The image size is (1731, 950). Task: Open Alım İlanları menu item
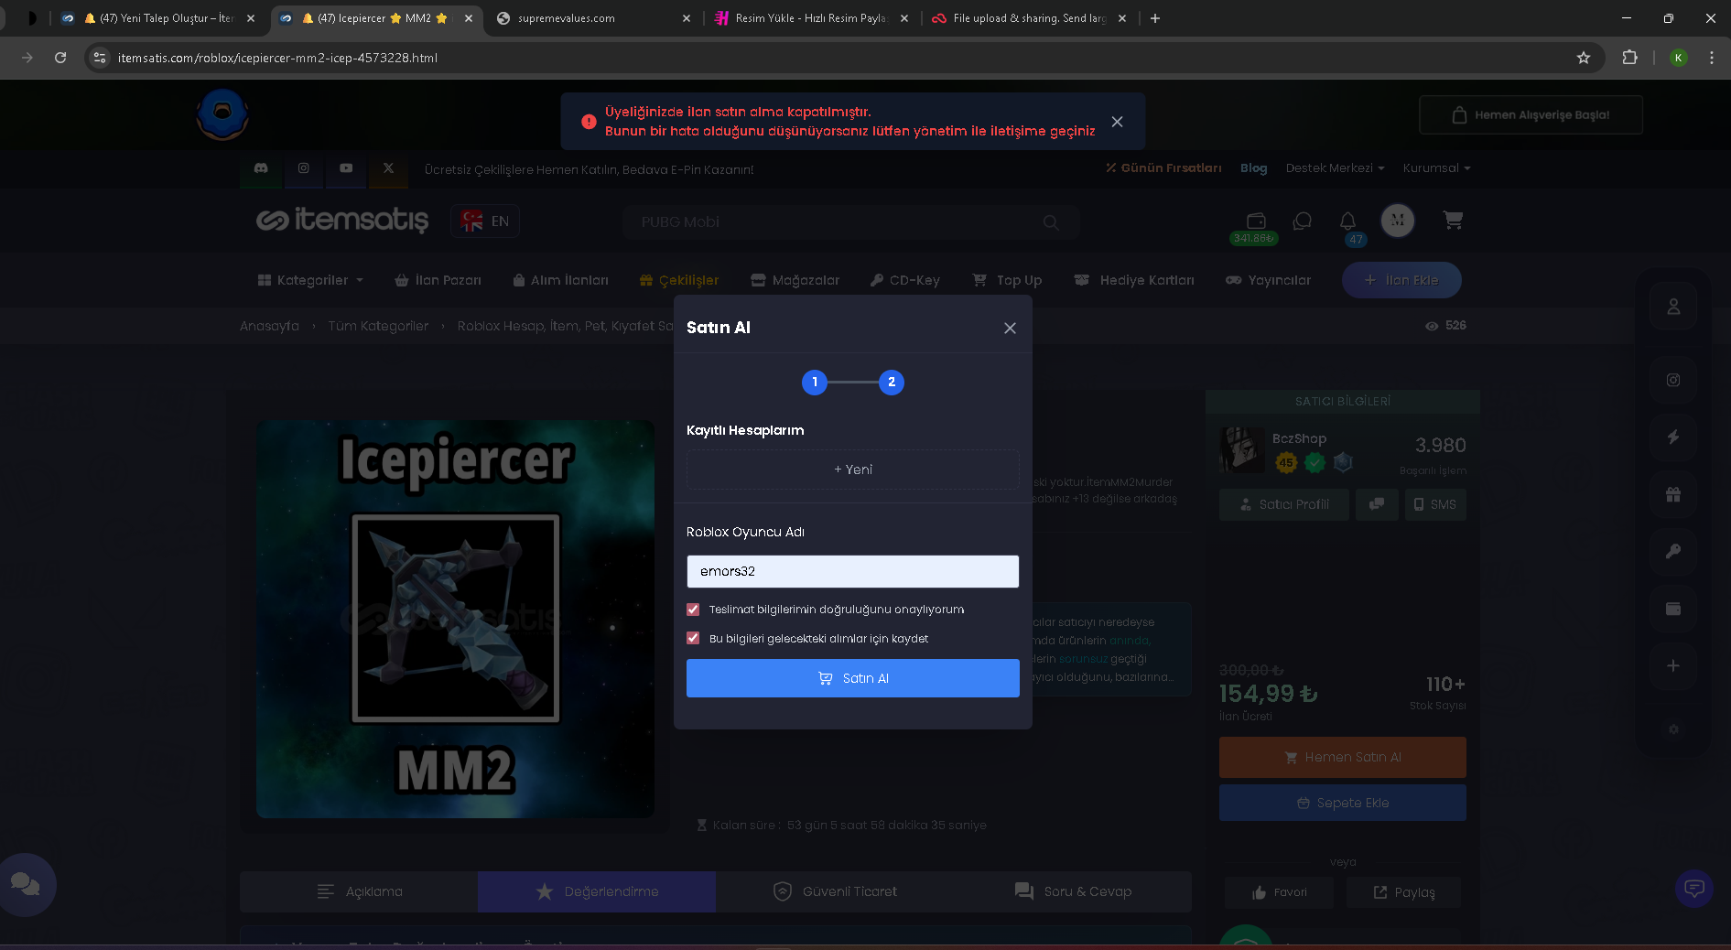coord(560,280)
